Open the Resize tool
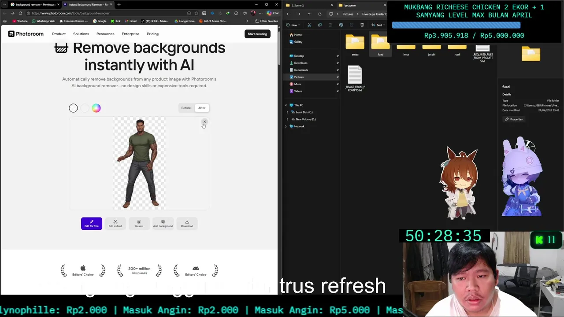 click(139, 224)
